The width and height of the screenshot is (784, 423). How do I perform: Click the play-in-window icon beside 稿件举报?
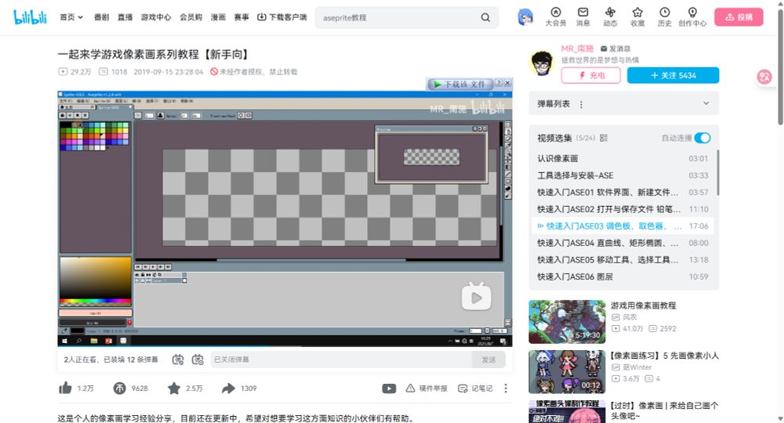click(389, 388)
